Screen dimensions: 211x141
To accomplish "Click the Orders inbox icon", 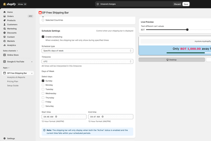I will pyautogui.click(x=4, y=16).
